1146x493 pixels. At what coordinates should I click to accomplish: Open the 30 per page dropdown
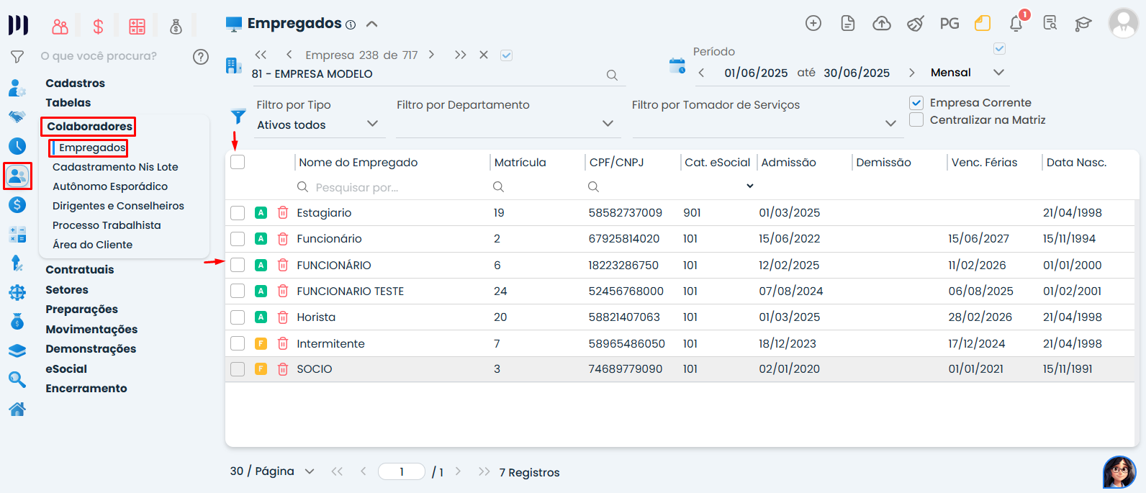(x=309, y=471)
